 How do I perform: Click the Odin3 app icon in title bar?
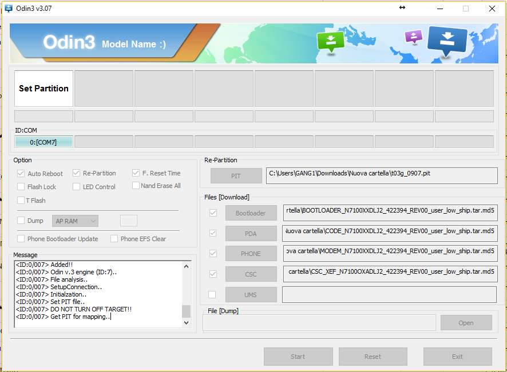pyautogui.click(x=9, y=9)
